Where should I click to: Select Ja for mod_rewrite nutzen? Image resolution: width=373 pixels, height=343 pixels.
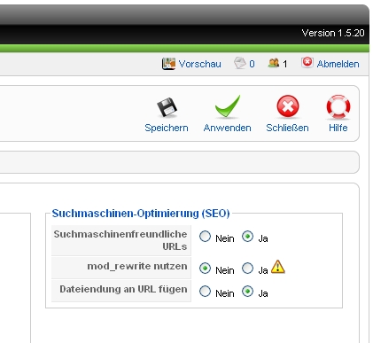247,269
